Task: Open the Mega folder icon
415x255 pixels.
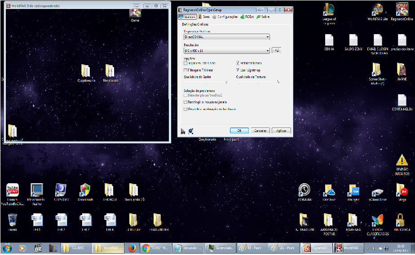Action: (402, 192)
